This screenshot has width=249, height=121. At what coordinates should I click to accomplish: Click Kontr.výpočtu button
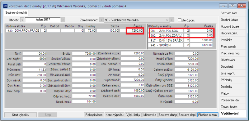point(115,115)
